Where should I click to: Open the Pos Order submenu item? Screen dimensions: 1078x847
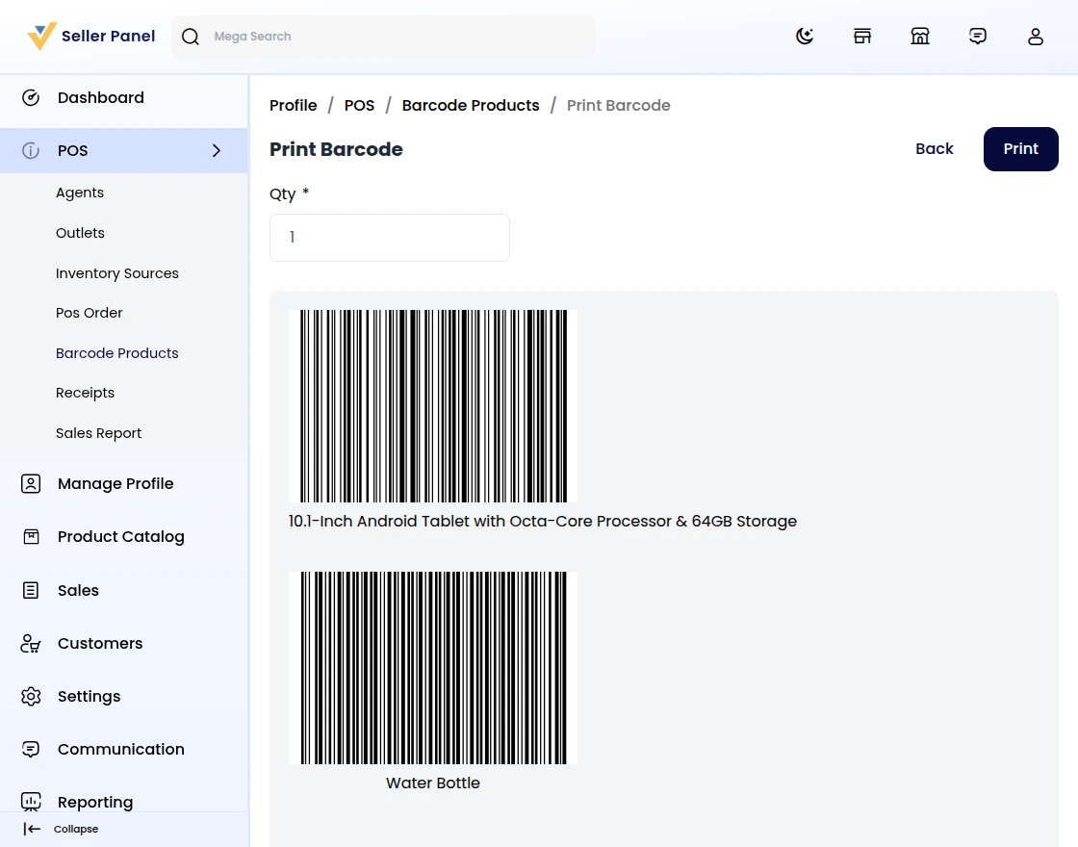tap(90, 313)
